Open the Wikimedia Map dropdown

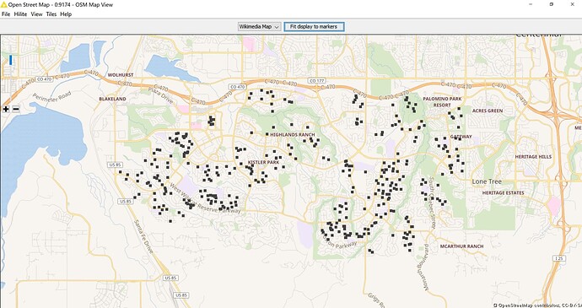[260, 27]
